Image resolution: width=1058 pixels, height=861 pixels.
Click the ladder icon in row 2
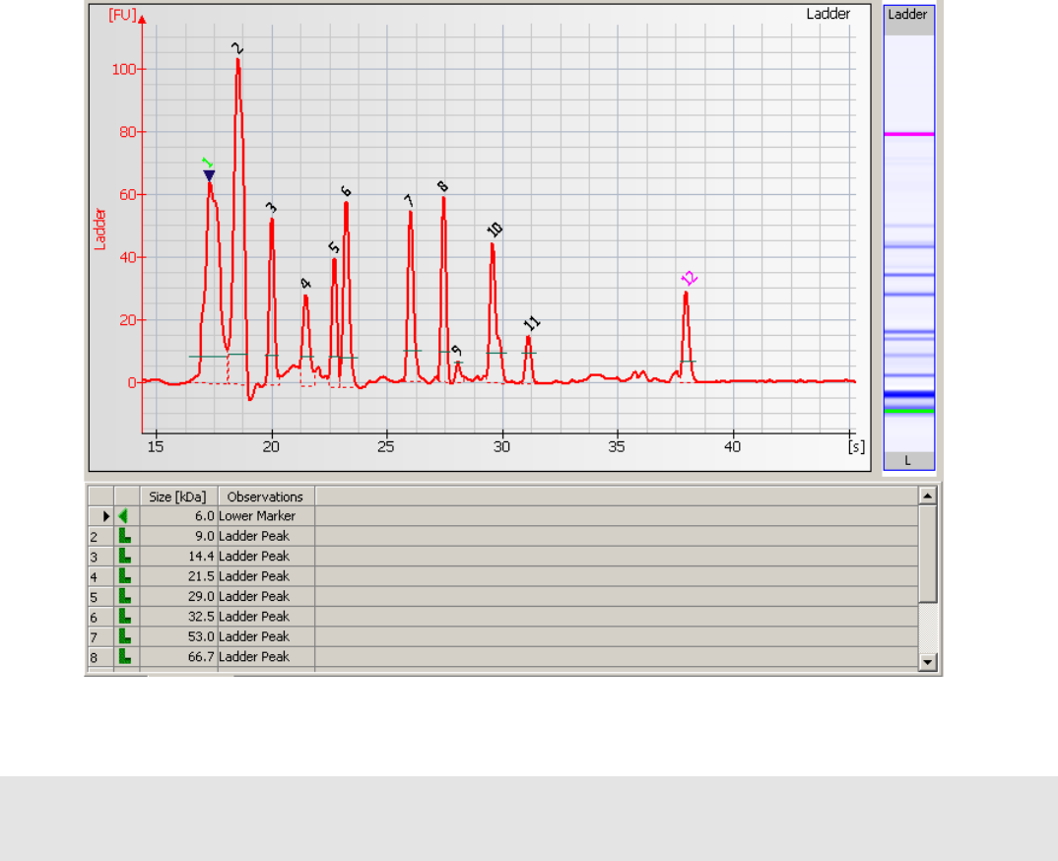[125, 537]
